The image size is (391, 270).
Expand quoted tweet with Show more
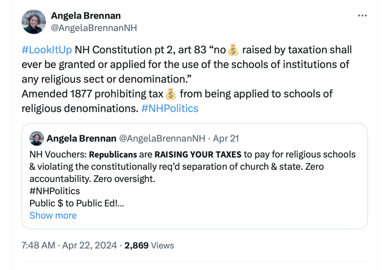coord(53,215)
